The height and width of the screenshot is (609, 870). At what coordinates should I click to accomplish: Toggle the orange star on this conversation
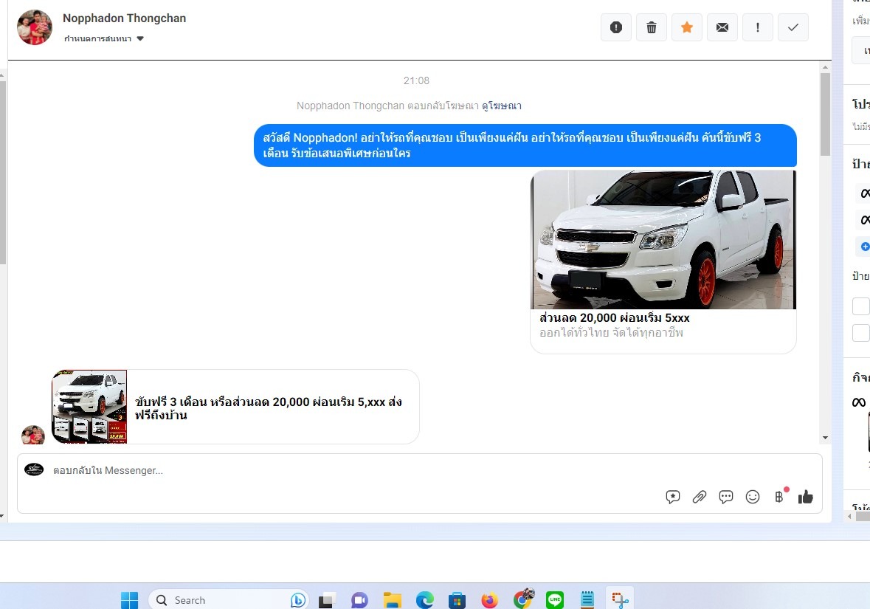687,27
